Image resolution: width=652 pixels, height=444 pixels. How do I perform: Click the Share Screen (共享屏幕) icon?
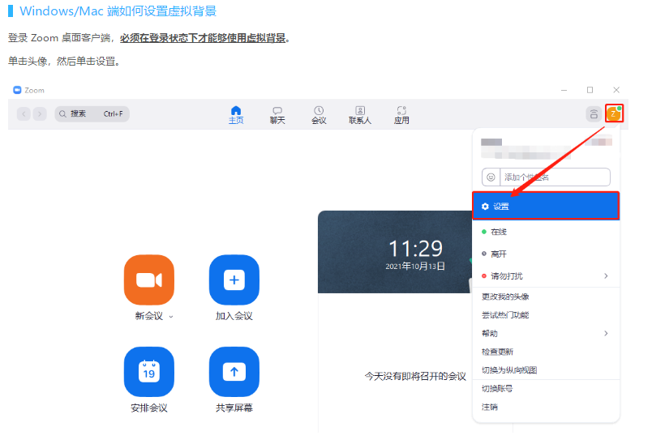tap(234, 372)
